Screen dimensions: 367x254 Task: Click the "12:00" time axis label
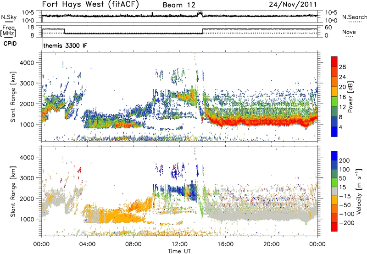pos(179,244)
